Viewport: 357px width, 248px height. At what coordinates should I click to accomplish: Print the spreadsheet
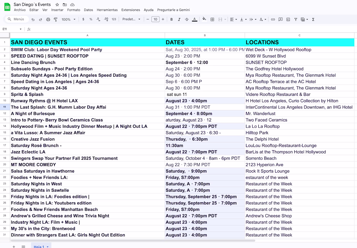point(48,19)
